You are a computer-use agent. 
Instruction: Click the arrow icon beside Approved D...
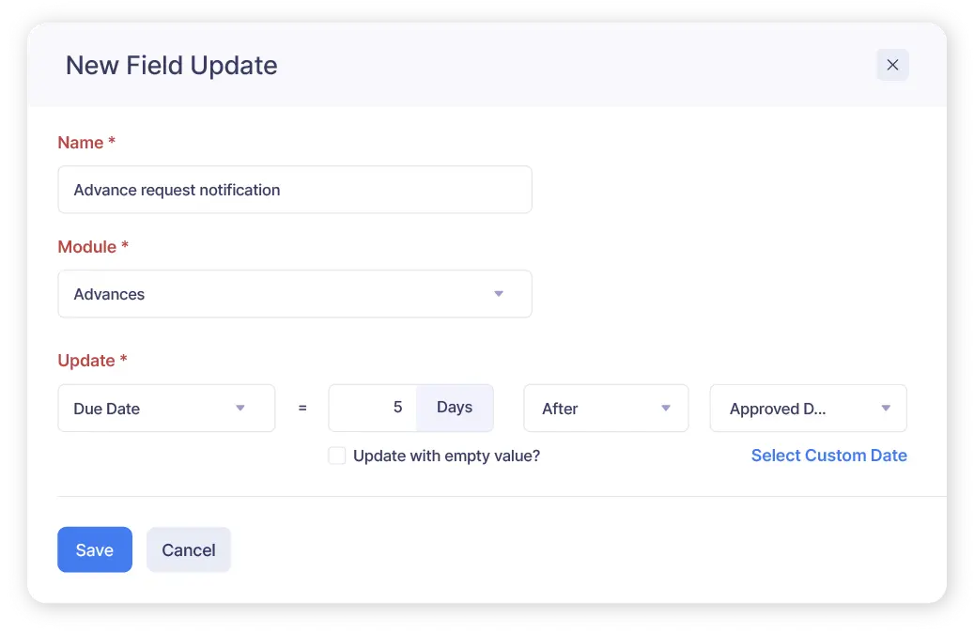(886, 408)
